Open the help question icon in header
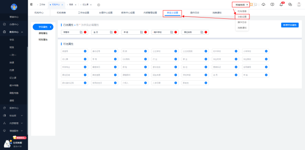This screenshot has width=305, height=150. [272, 4]
